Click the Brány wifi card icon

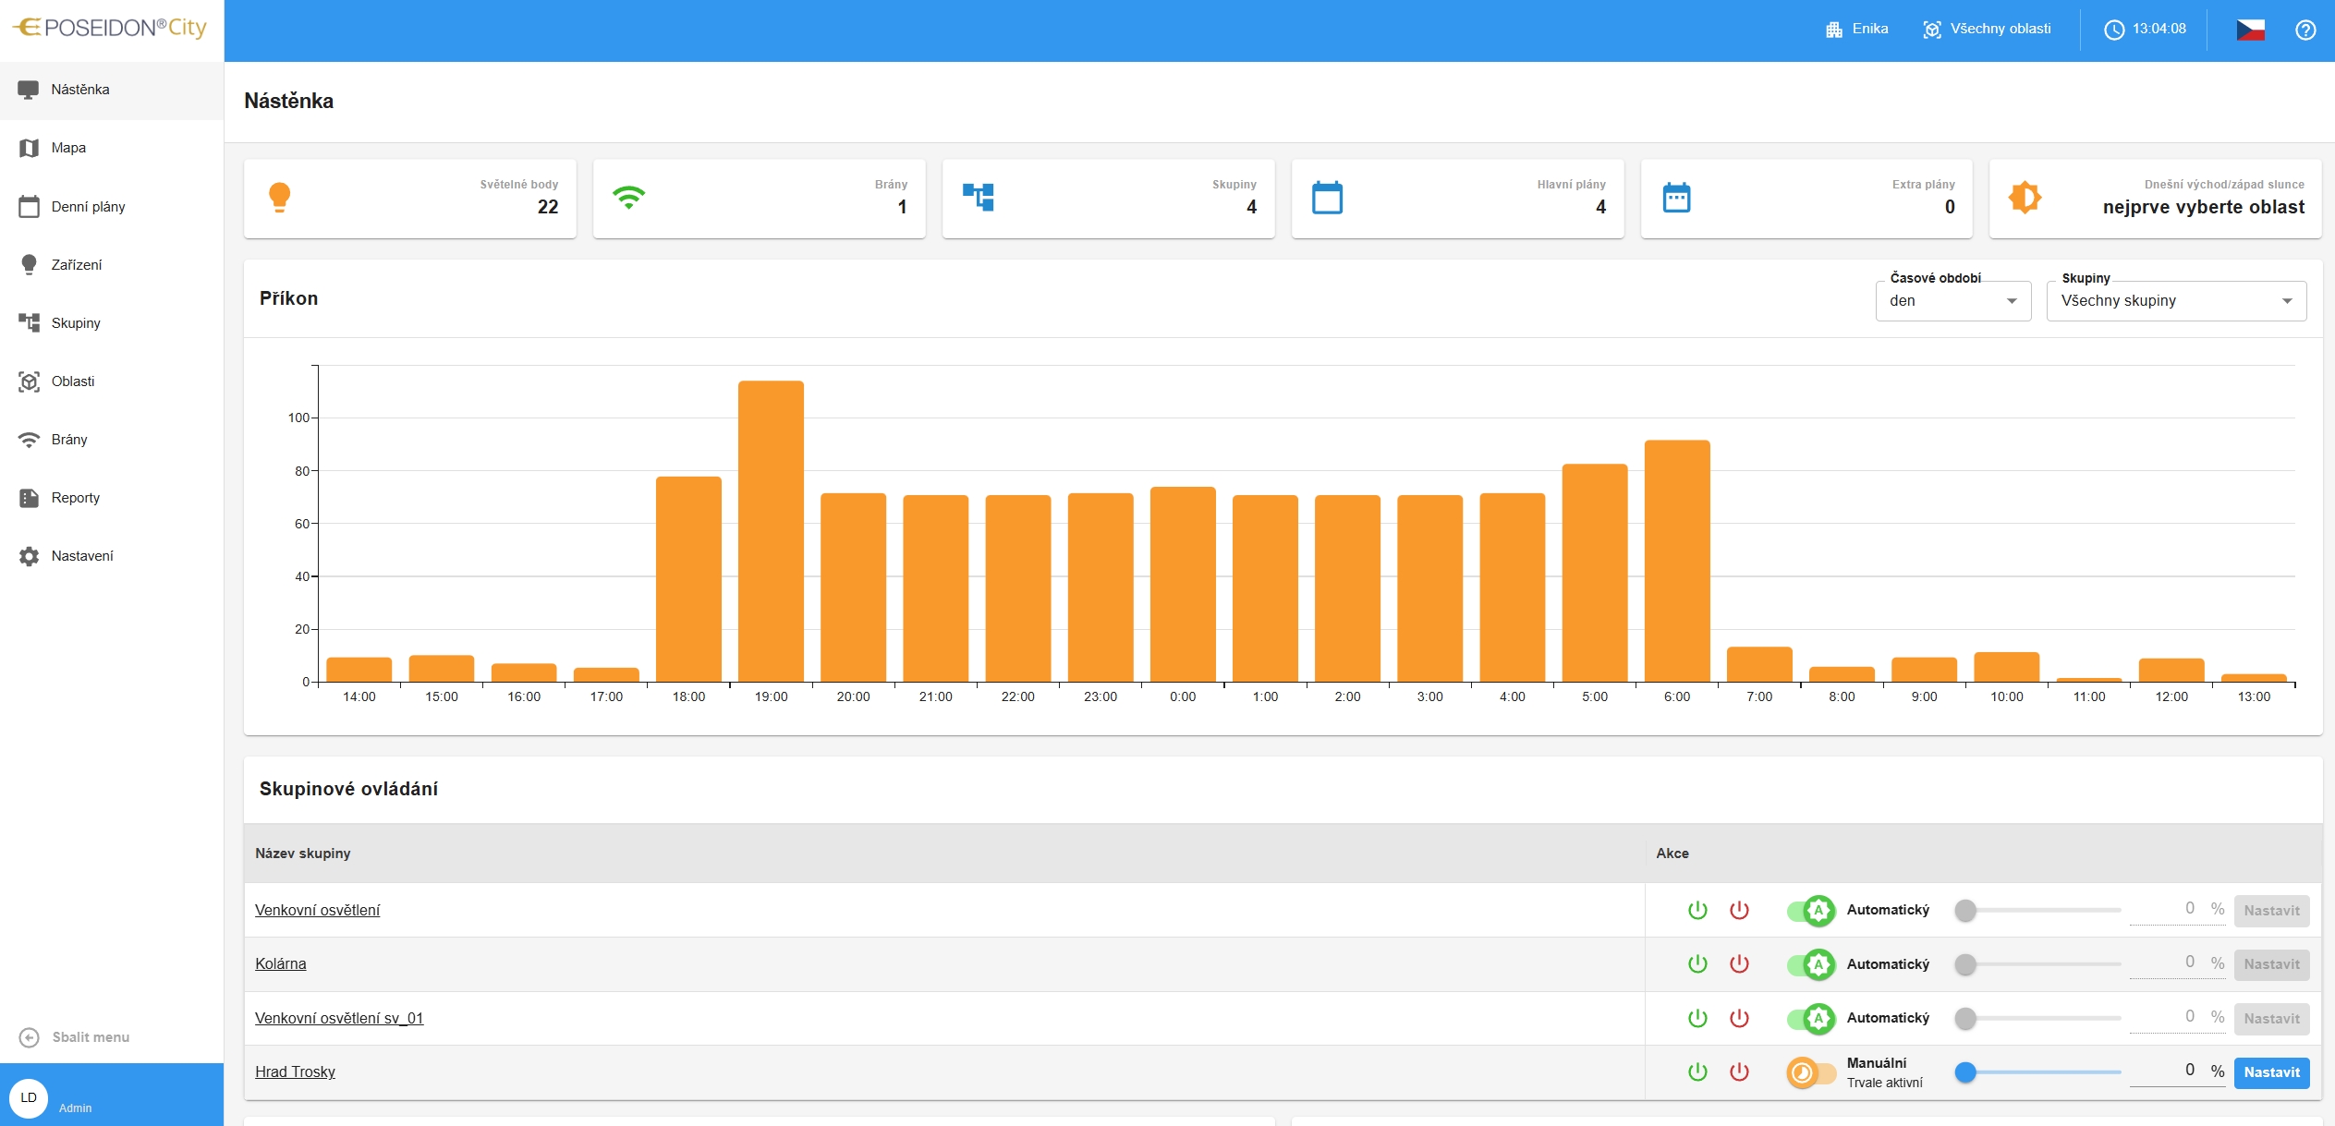coord(628,197)
